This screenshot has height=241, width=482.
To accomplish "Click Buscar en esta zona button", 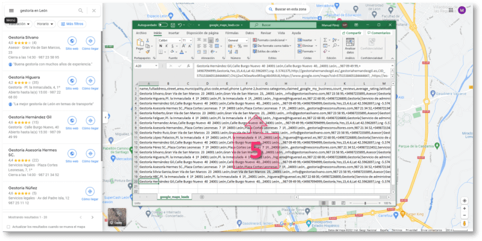I will point(287,9).
